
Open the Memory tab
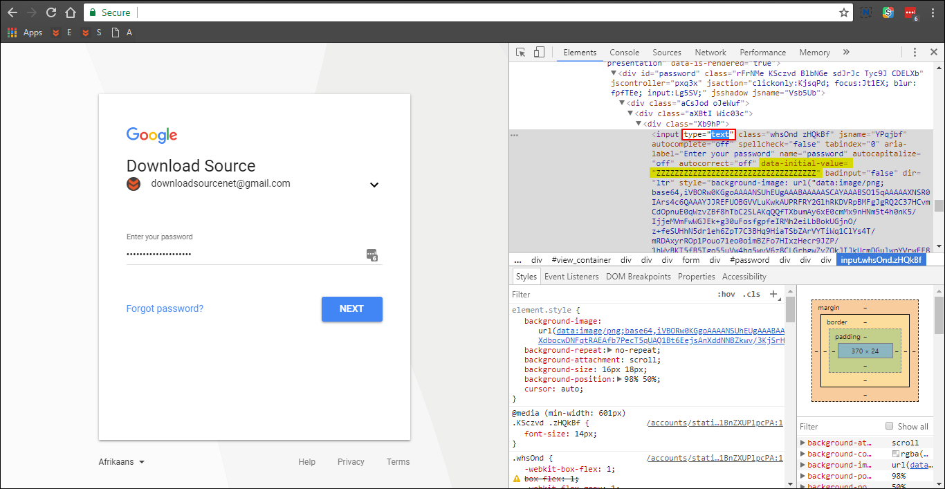tap(814, 53)
